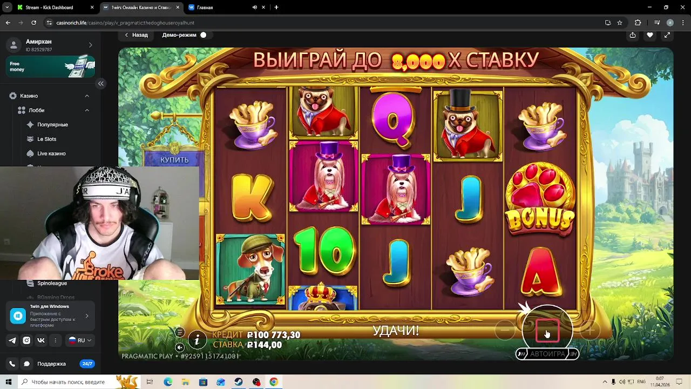Bookmark this page with the star
This screenshot has width=691, height=389.
point(620,23)
